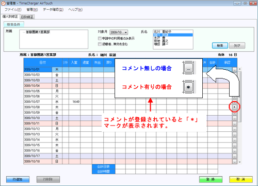Open comment button for 2009/10/10 row
Screen dimensions: 258x186
[234, 118]
